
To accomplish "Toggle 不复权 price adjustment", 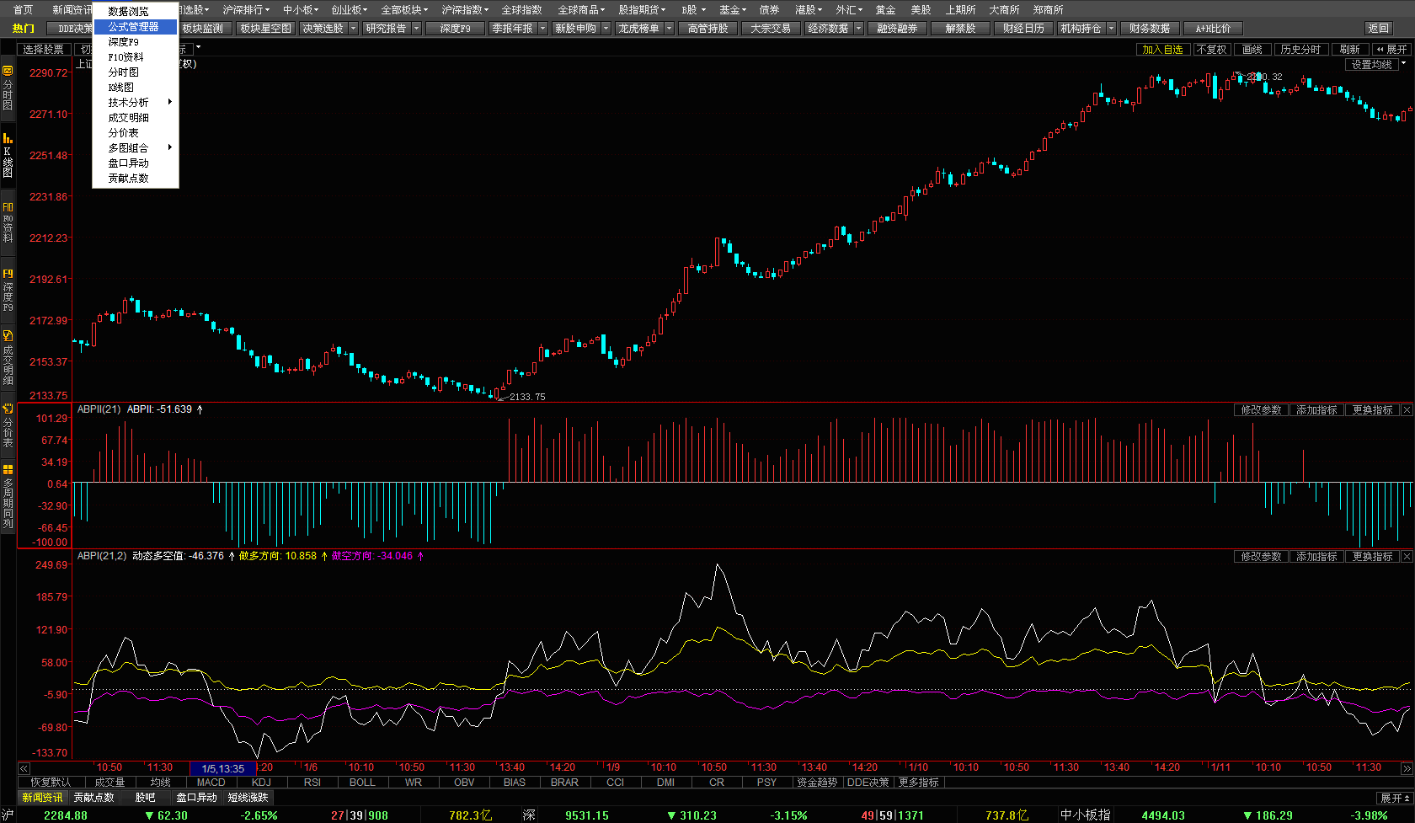I will click(x=1211, y=50).
